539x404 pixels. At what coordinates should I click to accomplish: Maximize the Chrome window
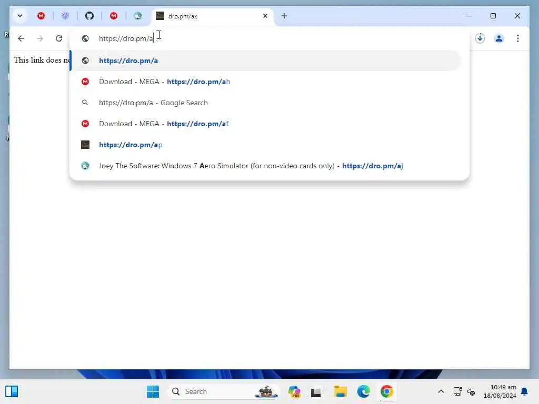493,16
